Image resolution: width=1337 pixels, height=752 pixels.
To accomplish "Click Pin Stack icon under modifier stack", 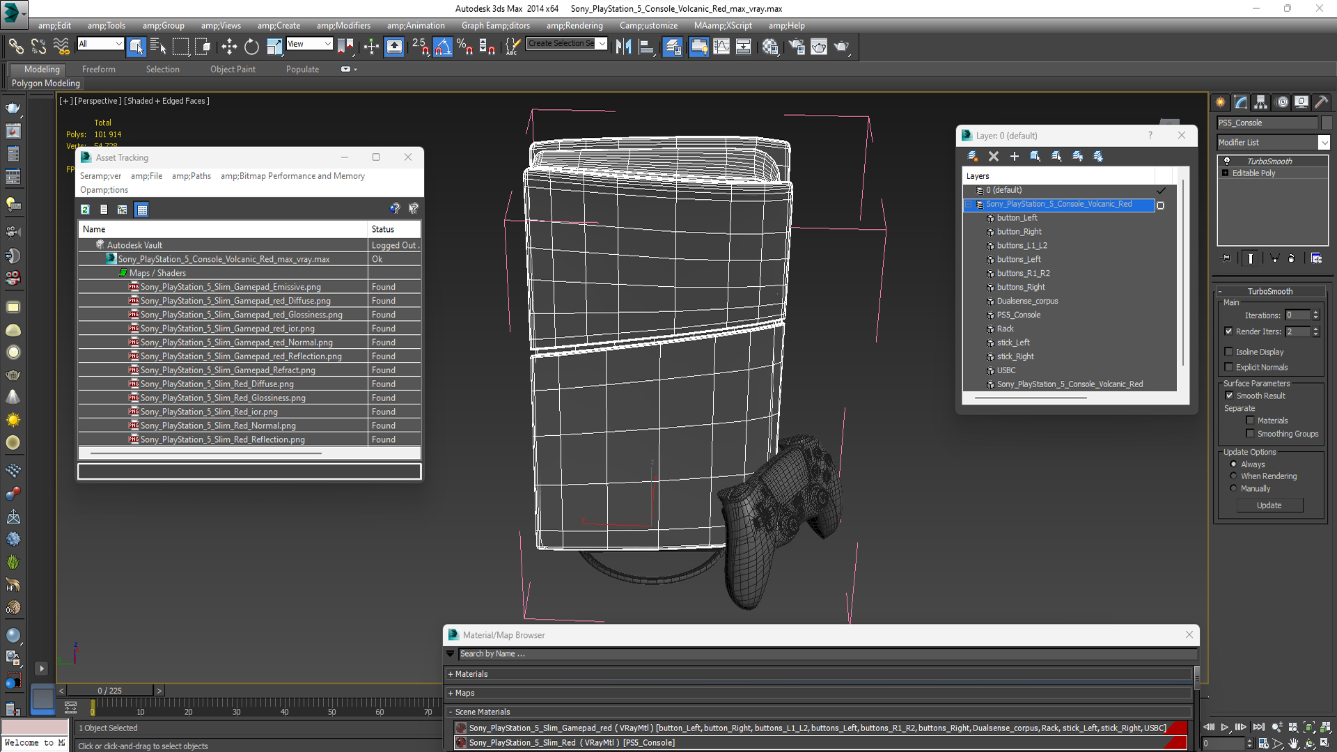I will [1226, 258].
